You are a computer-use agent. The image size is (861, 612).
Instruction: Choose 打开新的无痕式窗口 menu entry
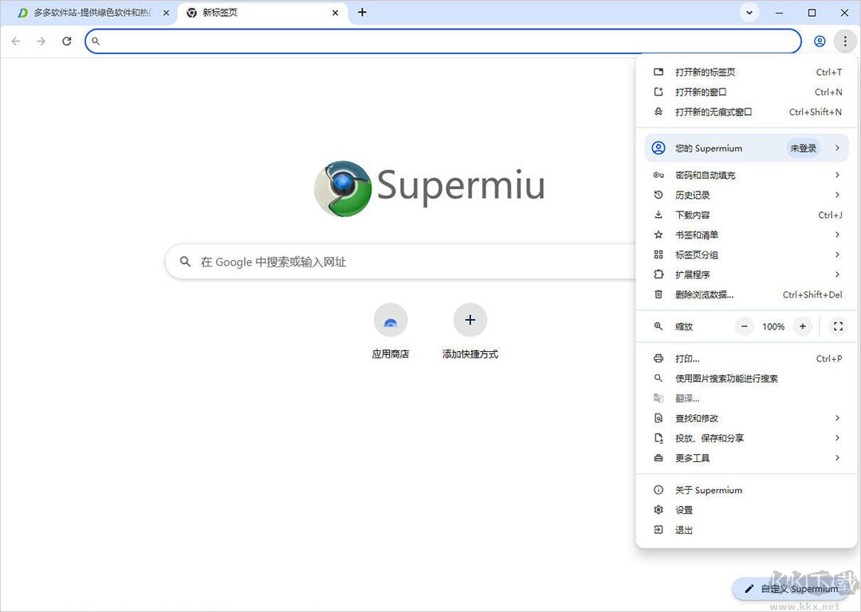click(x=747, y=112)
